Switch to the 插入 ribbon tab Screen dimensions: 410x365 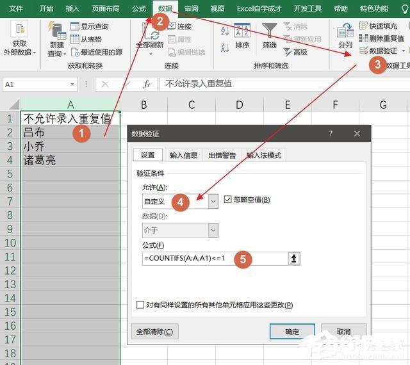coord(72,8)
